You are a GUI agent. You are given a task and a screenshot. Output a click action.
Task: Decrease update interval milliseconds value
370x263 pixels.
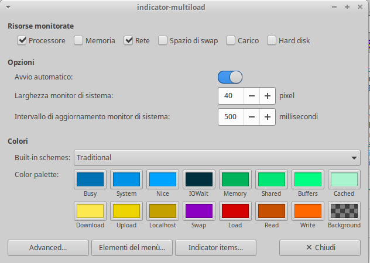[252, 117]
